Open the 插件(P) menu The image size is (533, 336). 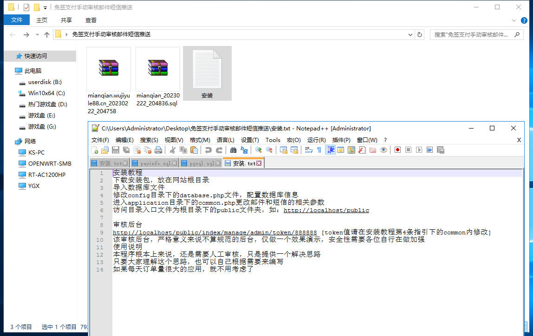tap(341, 140)
